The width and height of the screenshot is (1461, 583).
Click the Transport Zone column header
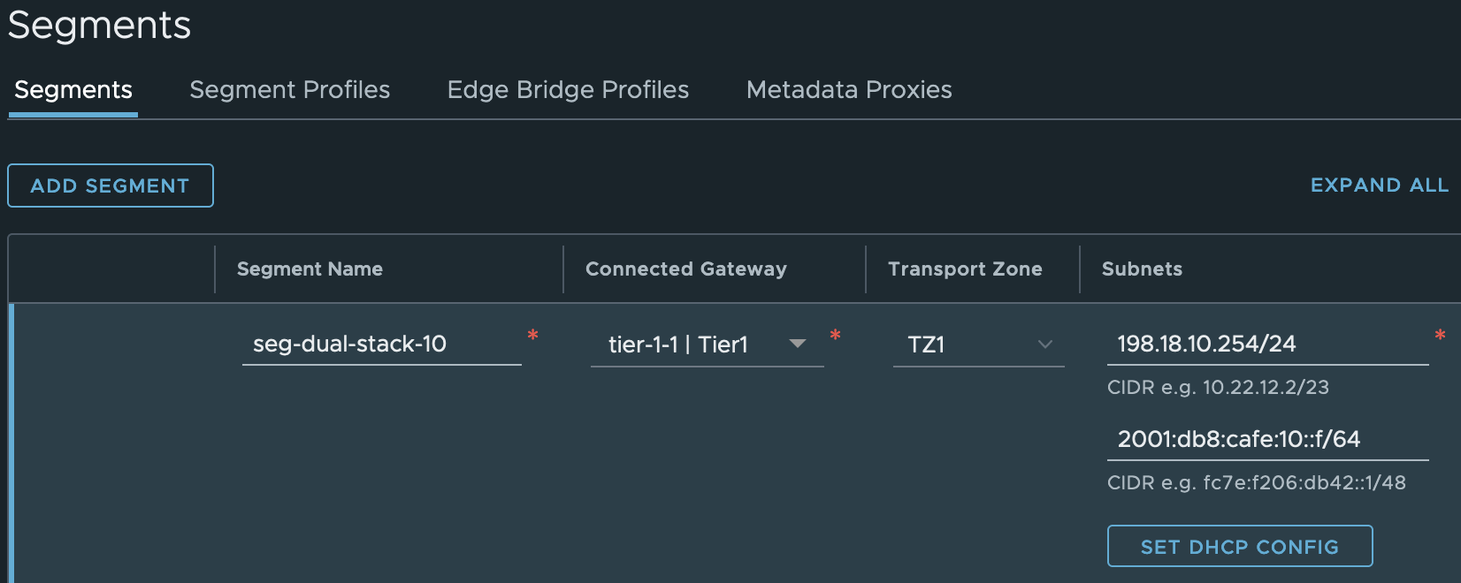click(x=965, y=269)
